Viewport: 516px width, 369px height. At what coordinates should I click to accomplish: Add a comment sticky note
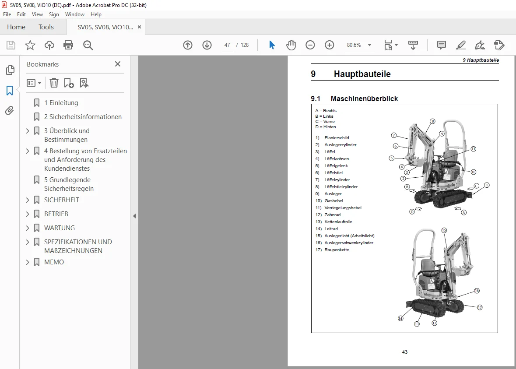click(441, 45)
